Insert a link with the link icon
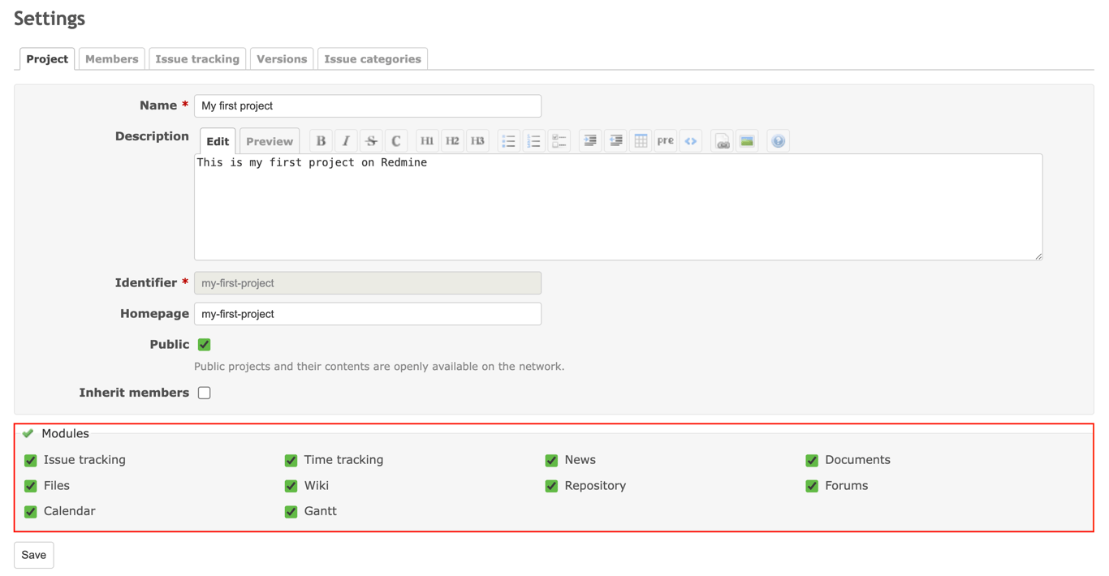Image resolution: width=1109 pixels, height=576 pixels. (x=722, y=140)
